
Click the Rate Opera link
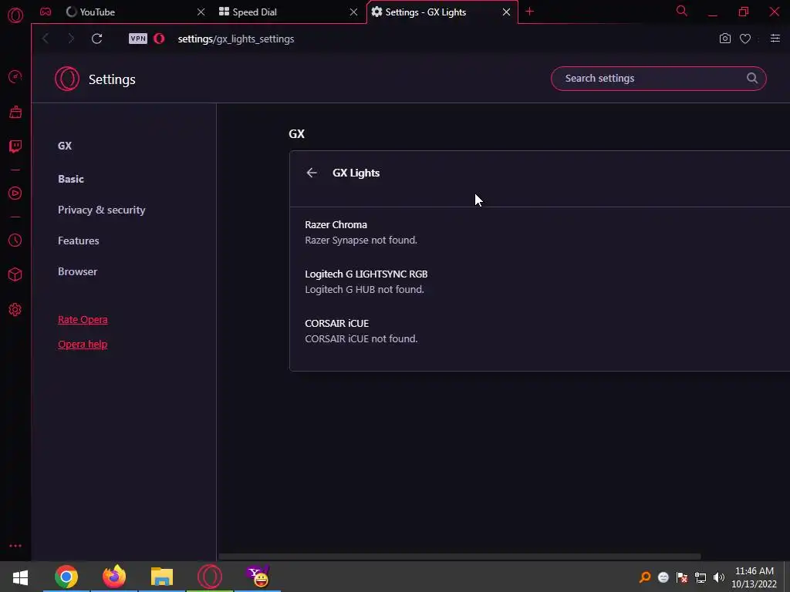tap(83, 320)
